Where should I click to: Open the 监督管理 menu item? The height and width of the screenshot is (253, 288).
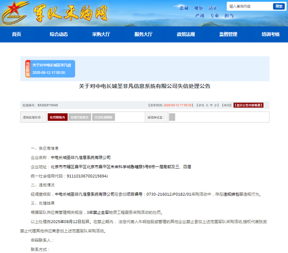228,34
